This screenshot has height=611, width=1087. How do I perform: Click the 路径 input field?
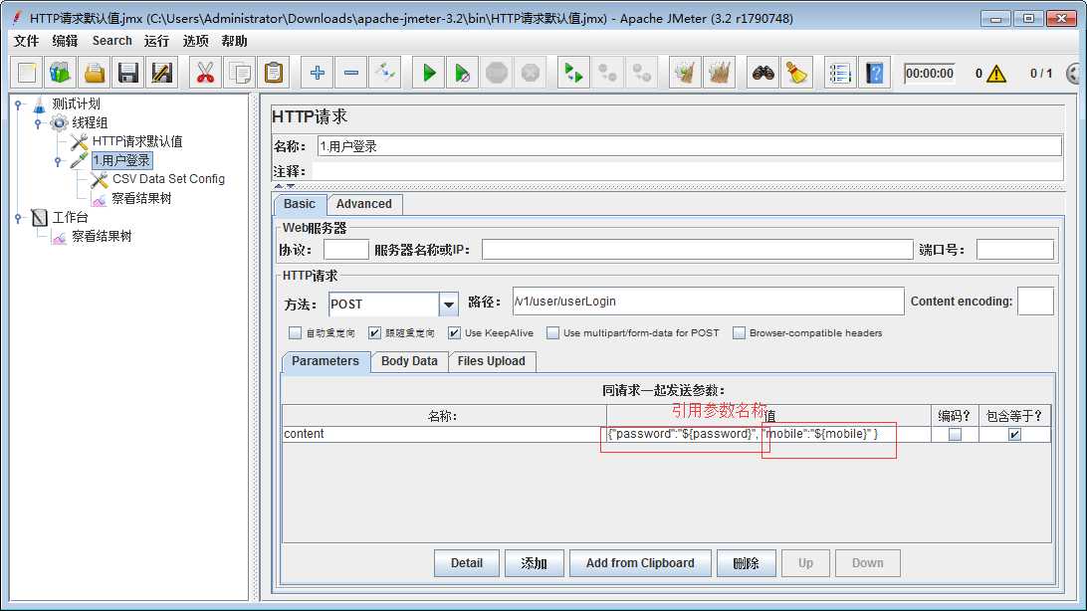tap(708, 302)
